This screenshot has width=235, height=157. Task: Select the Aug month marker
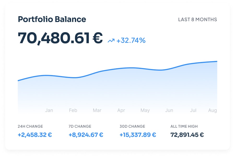(x=213, y=110)
